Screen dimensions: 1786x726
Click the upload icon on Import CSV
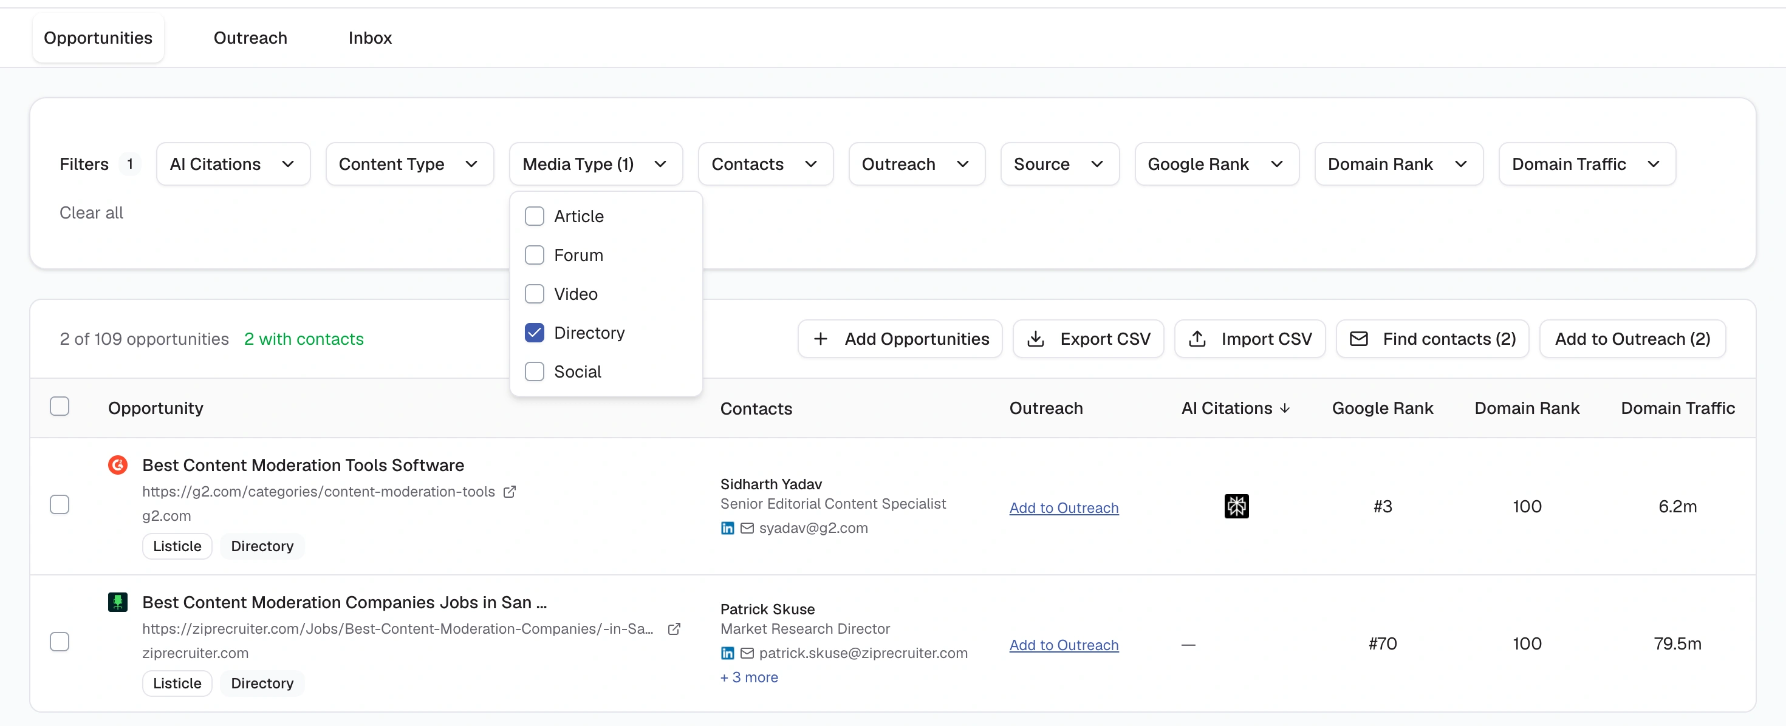[1197, 339]
